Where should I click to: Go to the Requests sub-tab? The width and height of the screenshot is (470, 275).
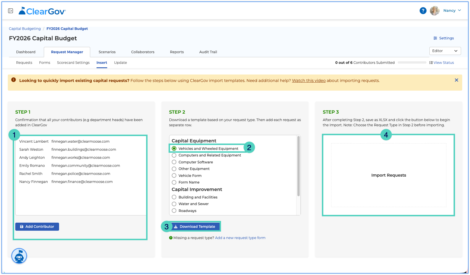click(24, 63)
